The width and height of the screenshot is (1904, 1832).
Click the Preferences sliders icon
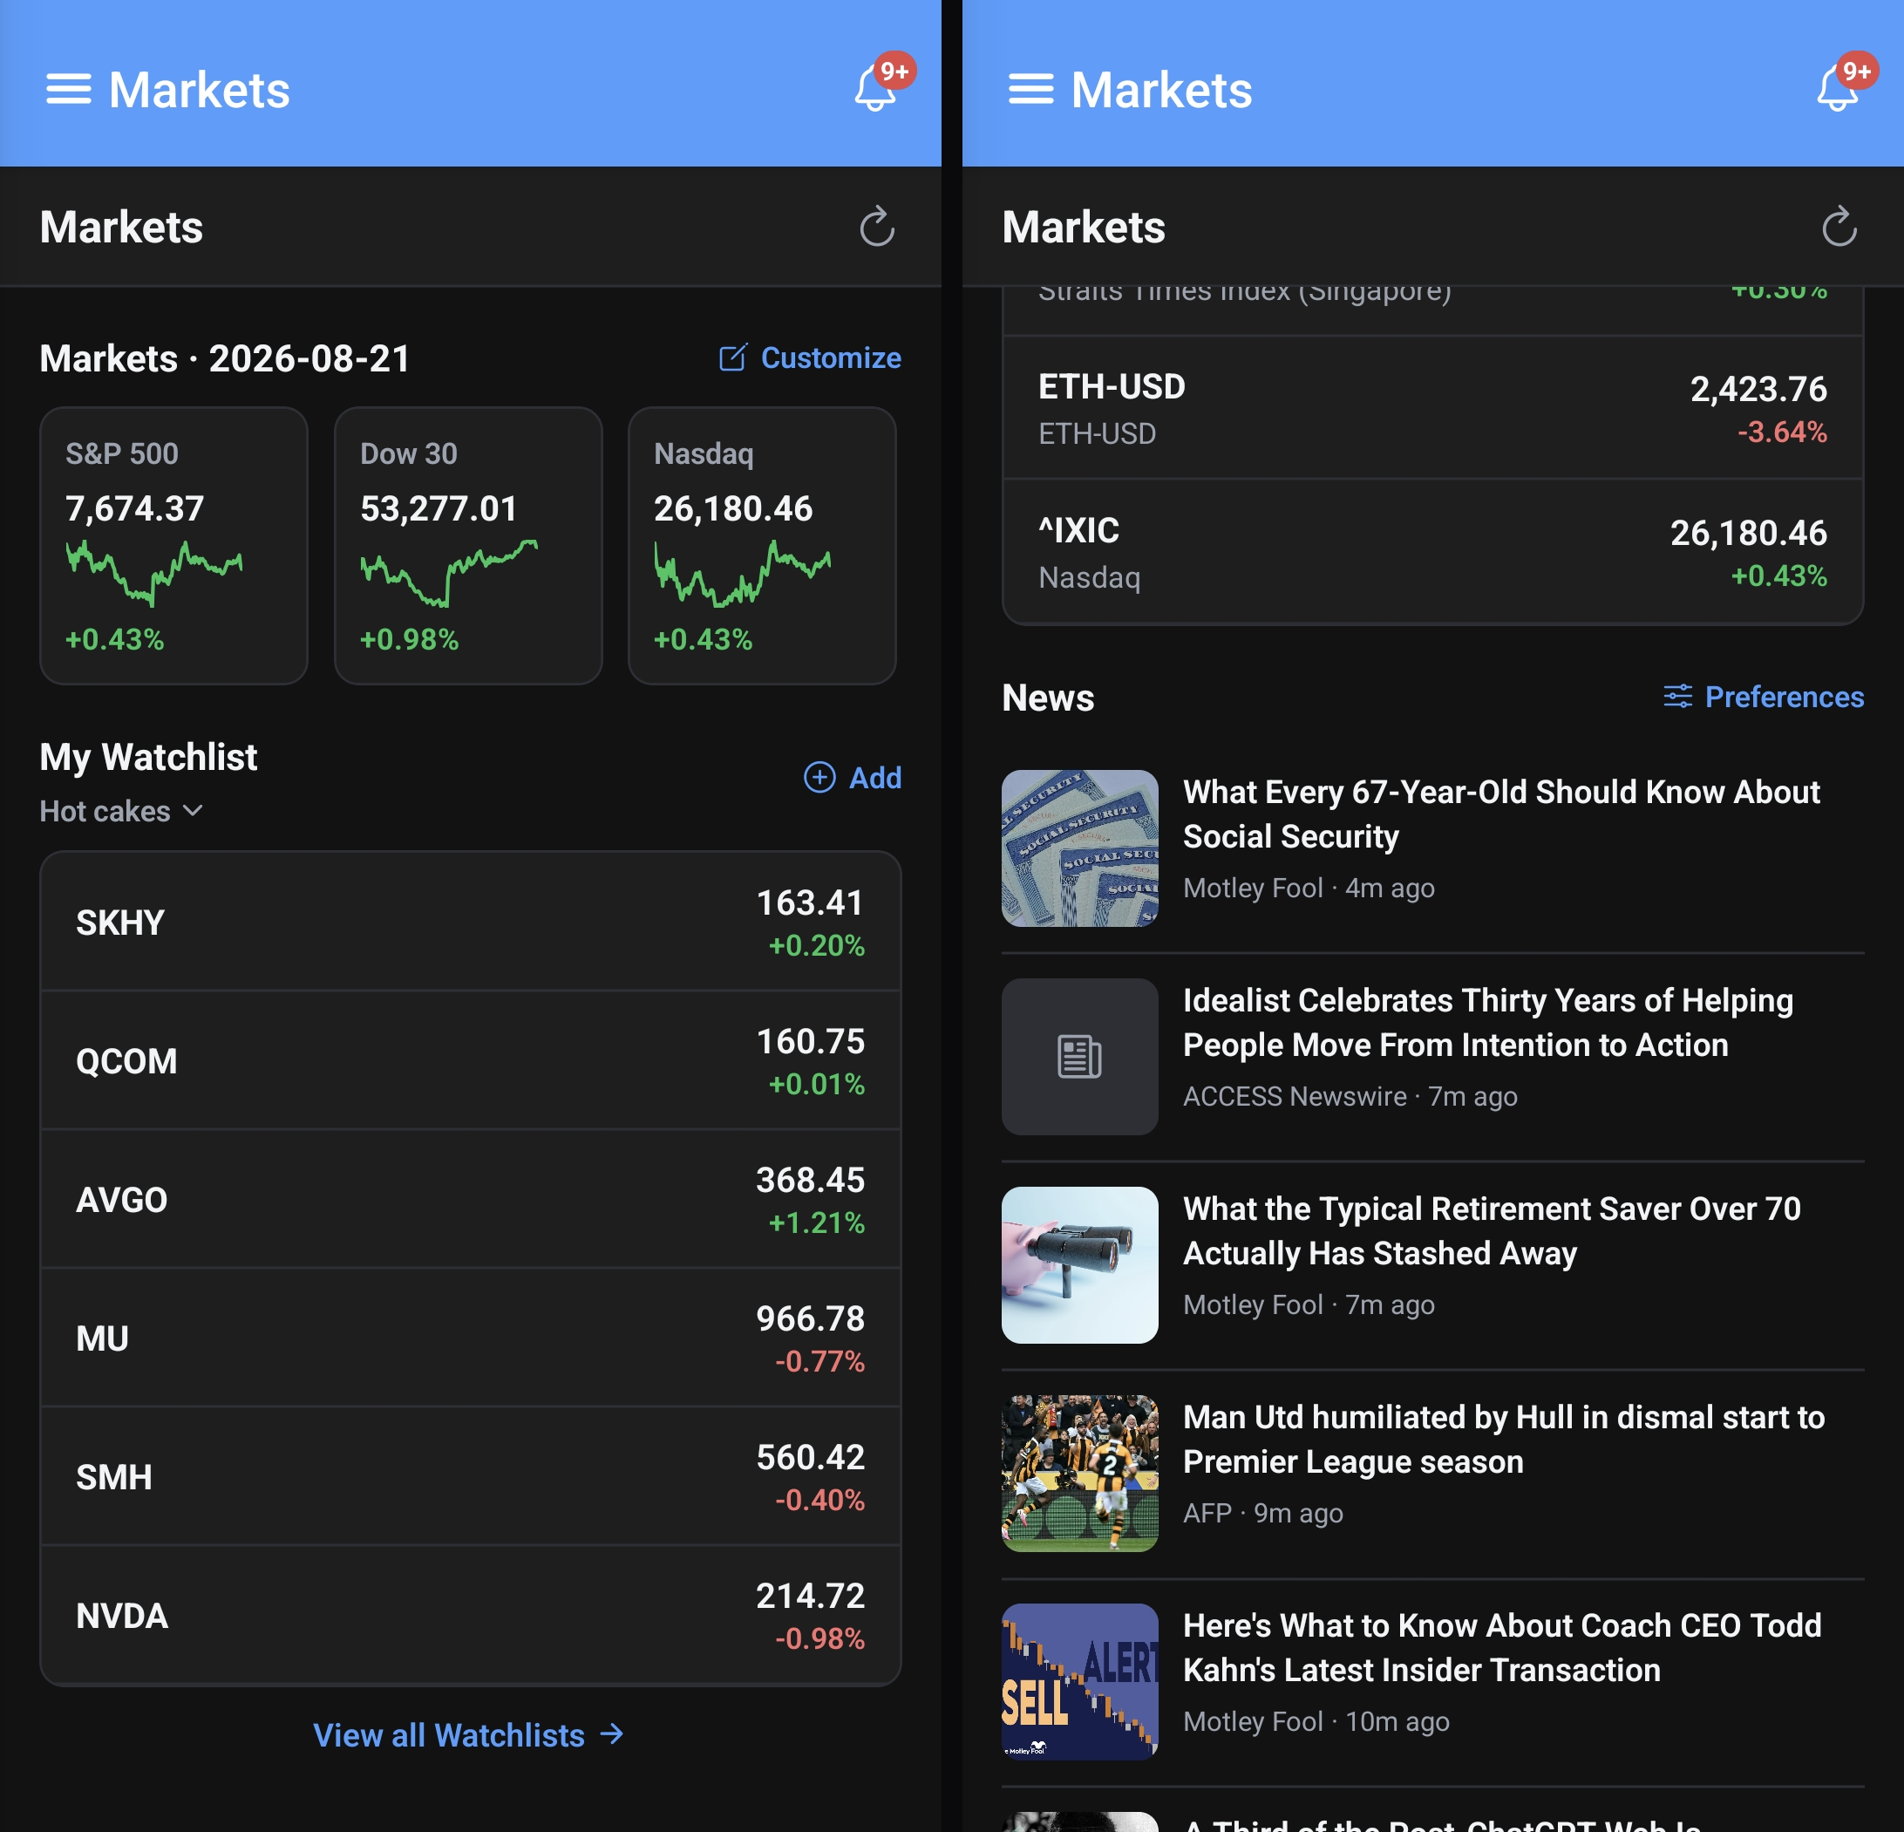pos(1677,697)
